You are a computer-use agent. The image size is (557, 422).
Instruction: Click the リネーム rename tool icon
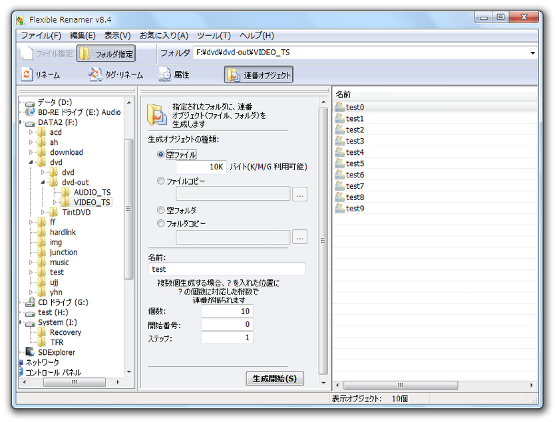coord(27,75)
